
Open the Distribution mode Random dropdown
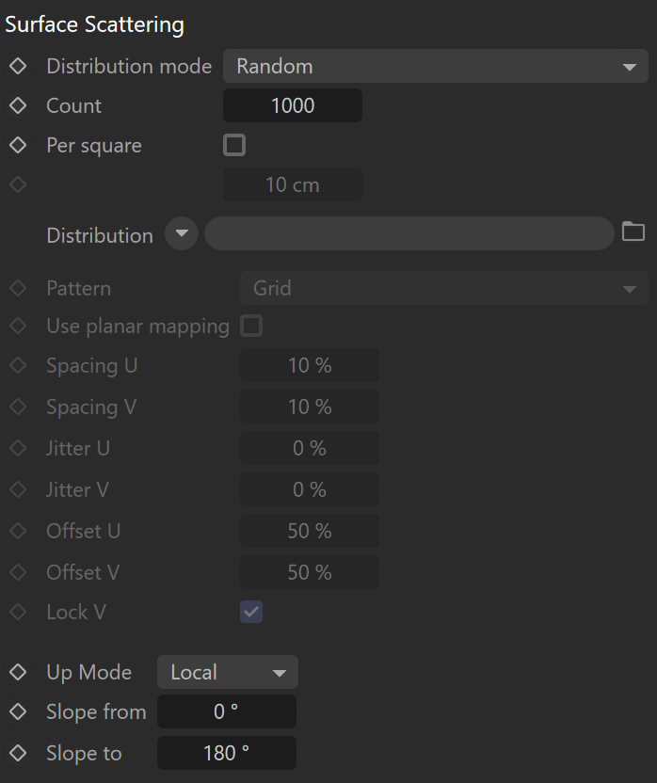436,66
